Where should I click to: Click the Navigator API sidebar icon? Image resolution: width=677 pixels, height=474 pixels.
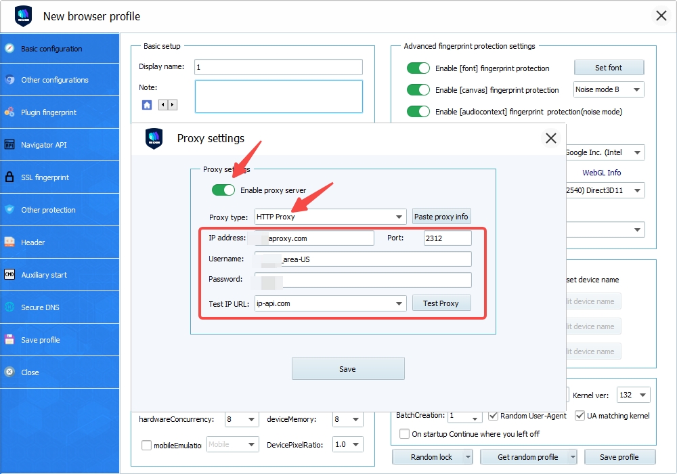click(9, 145)
